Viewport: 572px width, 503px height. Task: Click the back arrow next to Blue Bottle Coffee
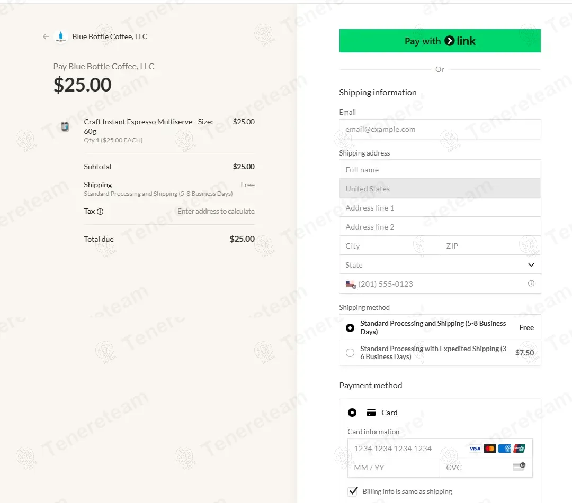tap(46, 36)
